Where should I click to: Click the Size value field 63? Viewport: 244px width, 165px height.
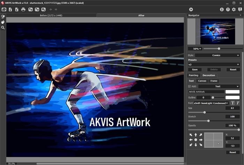[x=232, y=108]
